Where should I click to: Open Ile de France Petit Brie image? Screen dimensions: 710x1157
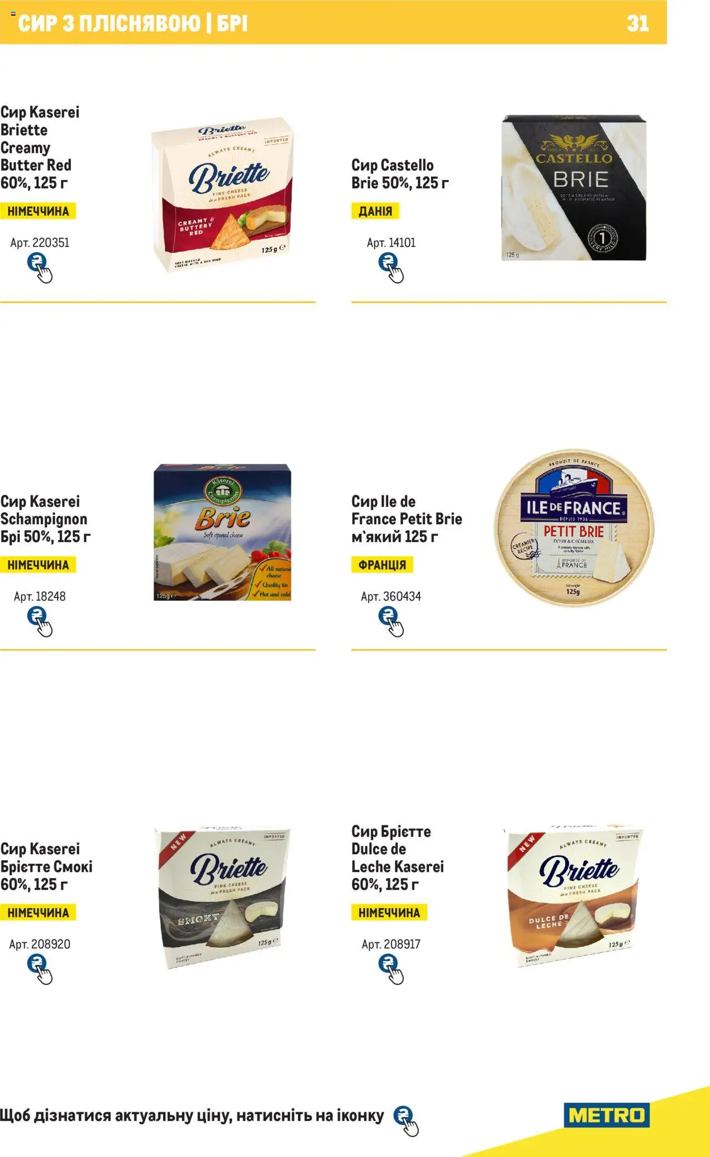click(574, 528)
